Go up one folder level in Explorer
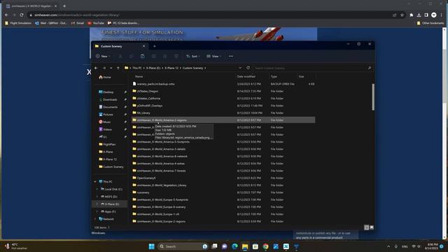448x252 pixels. (x=118, y=68)
